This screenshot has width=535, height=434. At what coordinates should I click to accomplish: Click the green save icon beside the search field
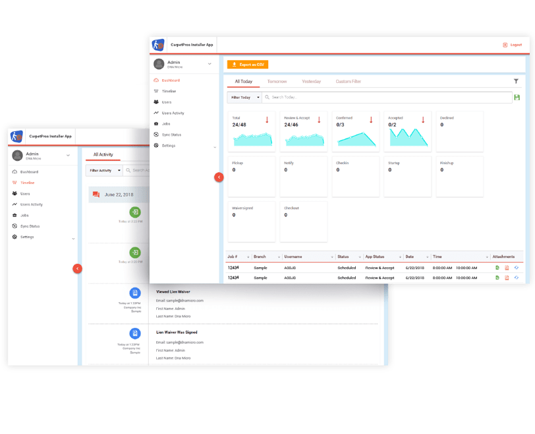[517, 98]
